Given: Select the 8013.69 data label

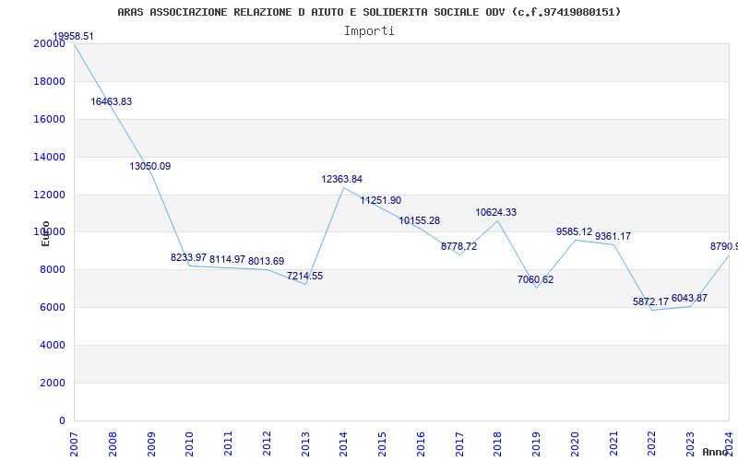Looking at the screenshot, I should [267, 261].
